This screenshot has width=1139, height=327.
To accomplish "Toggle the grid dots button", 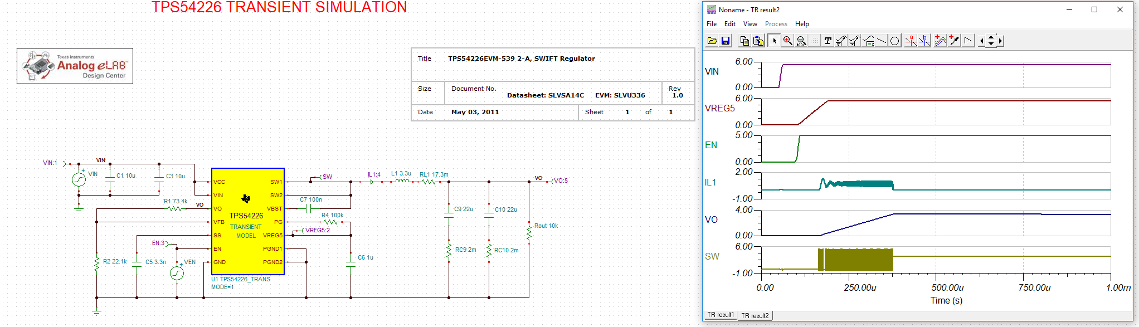I will [814, 41].
